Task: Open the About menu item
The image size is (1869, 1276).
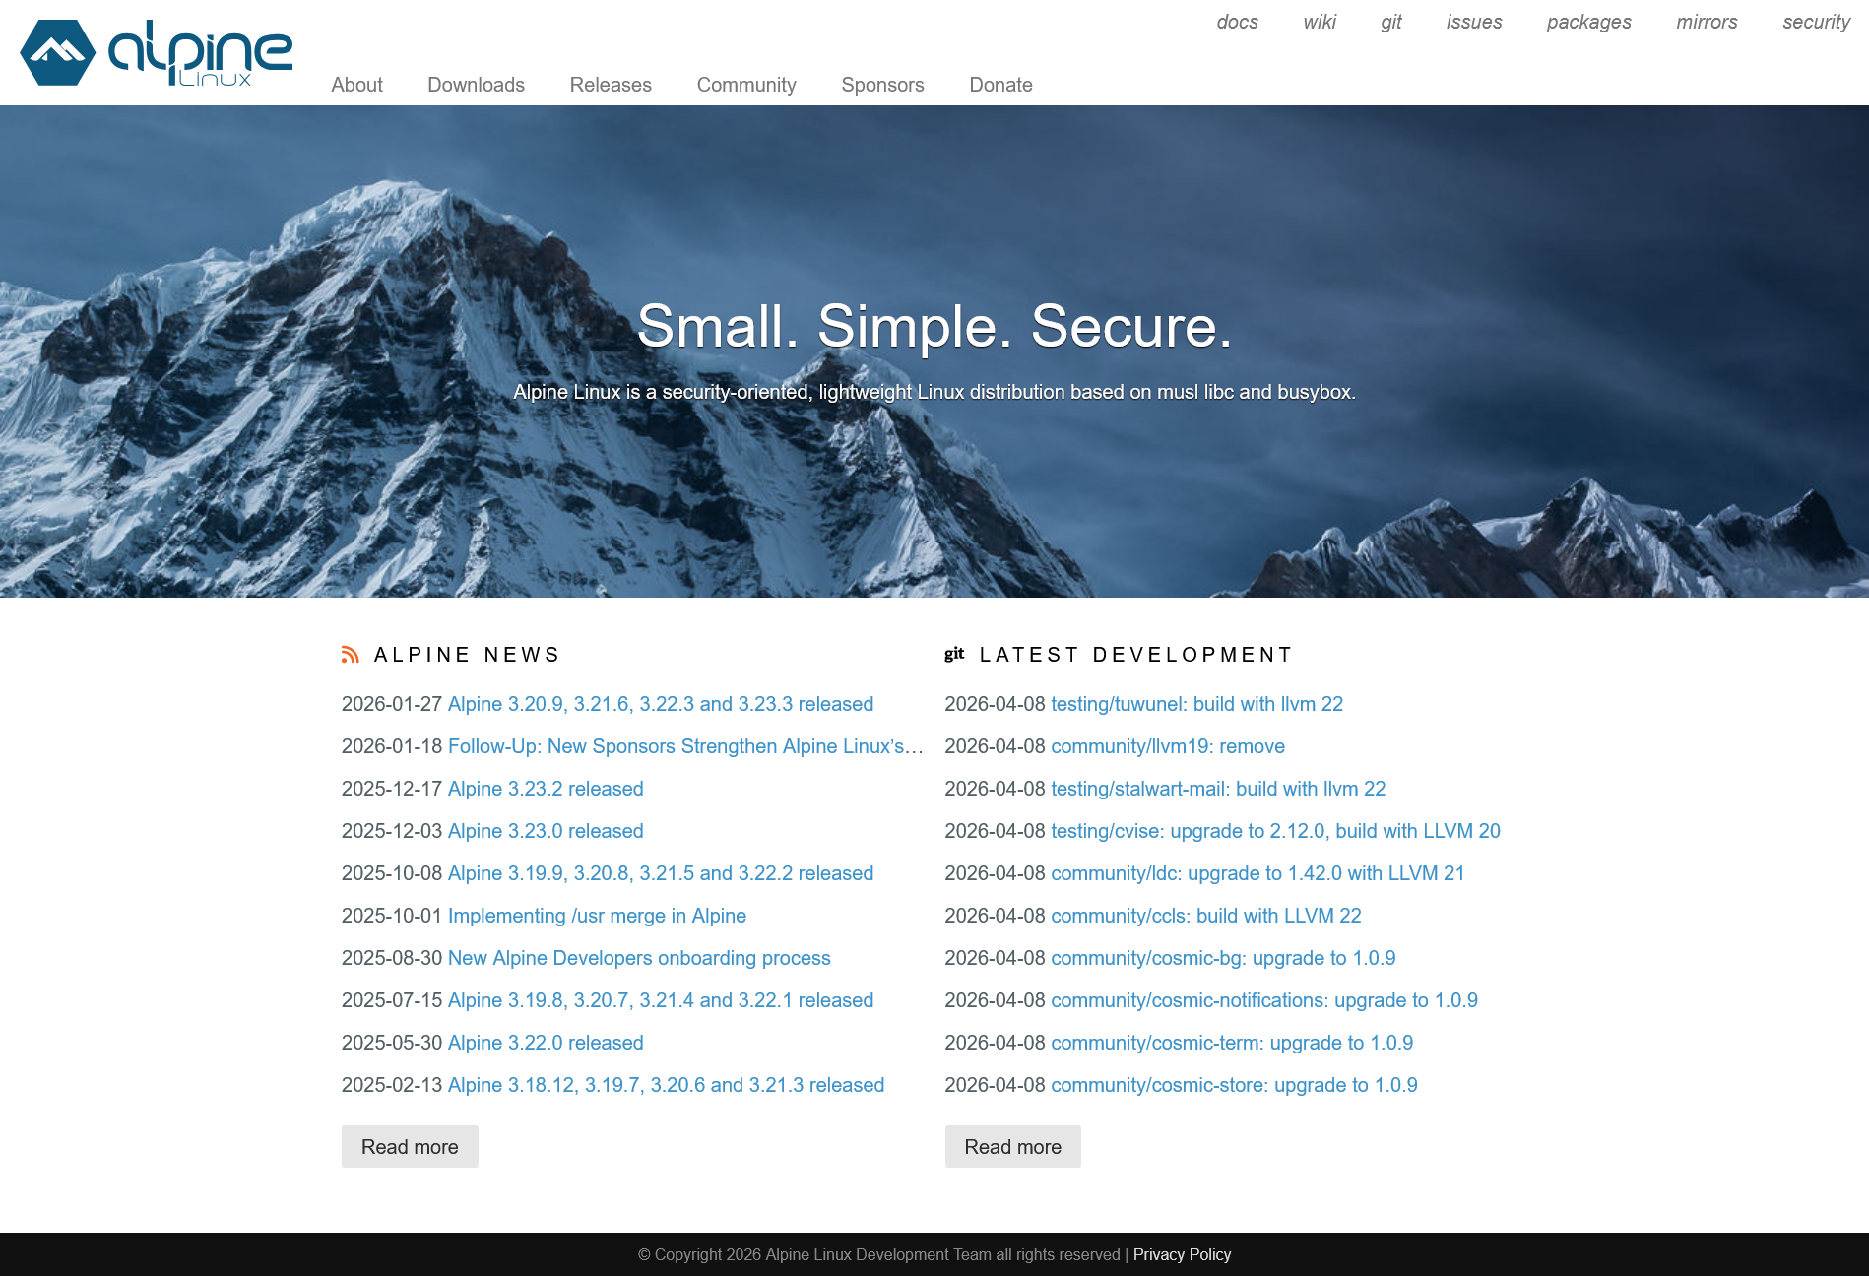Action: [356, 85]
